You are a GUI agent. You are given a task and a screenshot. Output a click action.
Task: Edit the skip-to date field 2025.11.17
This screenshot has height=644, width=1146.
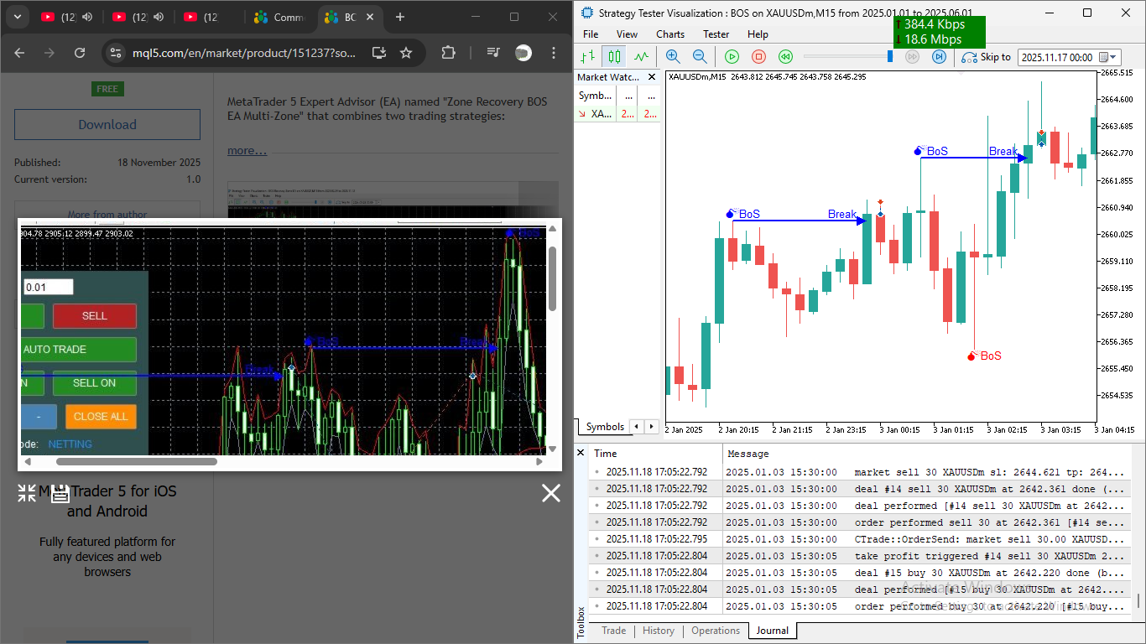click(x=1057, y=57)
